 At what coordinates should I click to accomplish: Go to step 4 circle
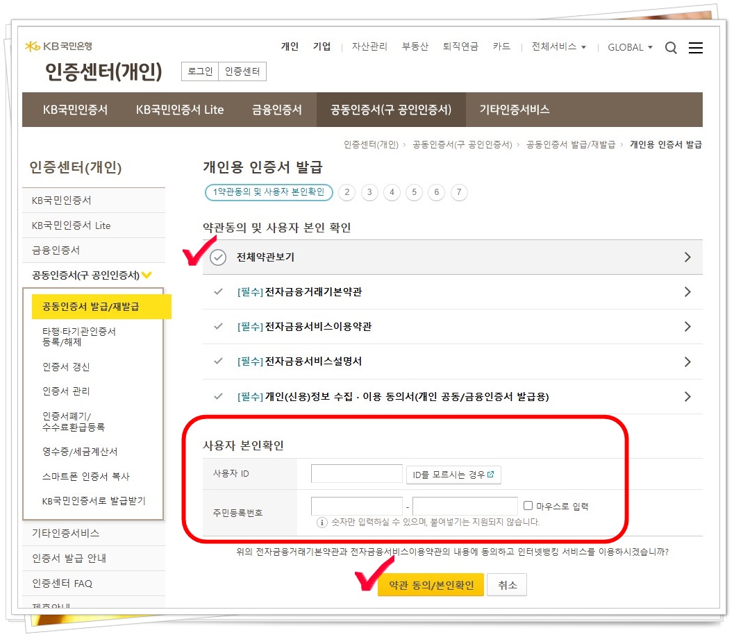click(392, 192)
